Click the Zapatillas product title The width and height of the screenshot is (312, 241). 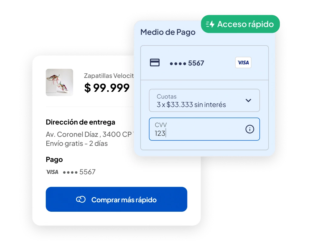(109, 76)
